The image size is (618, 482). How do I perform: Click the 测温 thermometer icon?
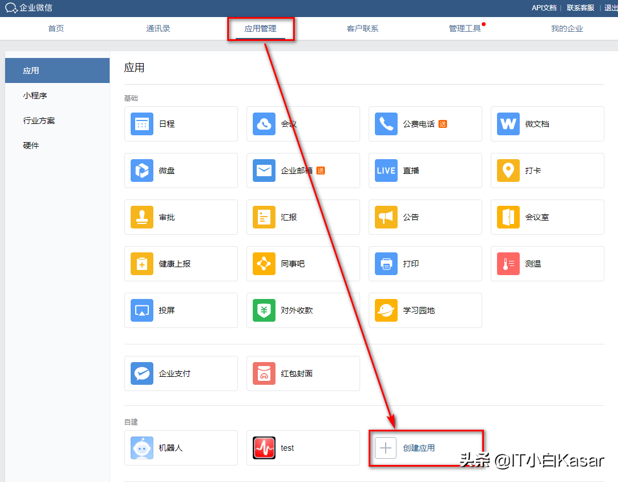click(508, 264)
